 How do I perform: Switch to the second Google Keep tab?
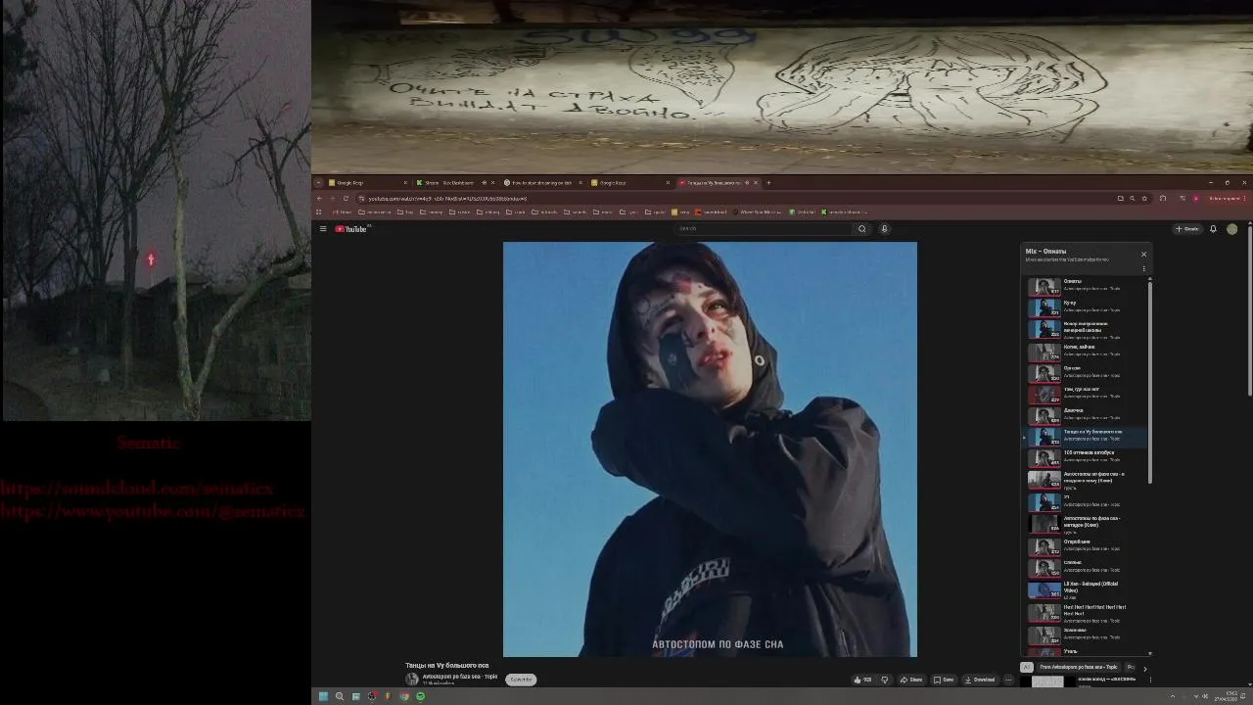(630, 182)
